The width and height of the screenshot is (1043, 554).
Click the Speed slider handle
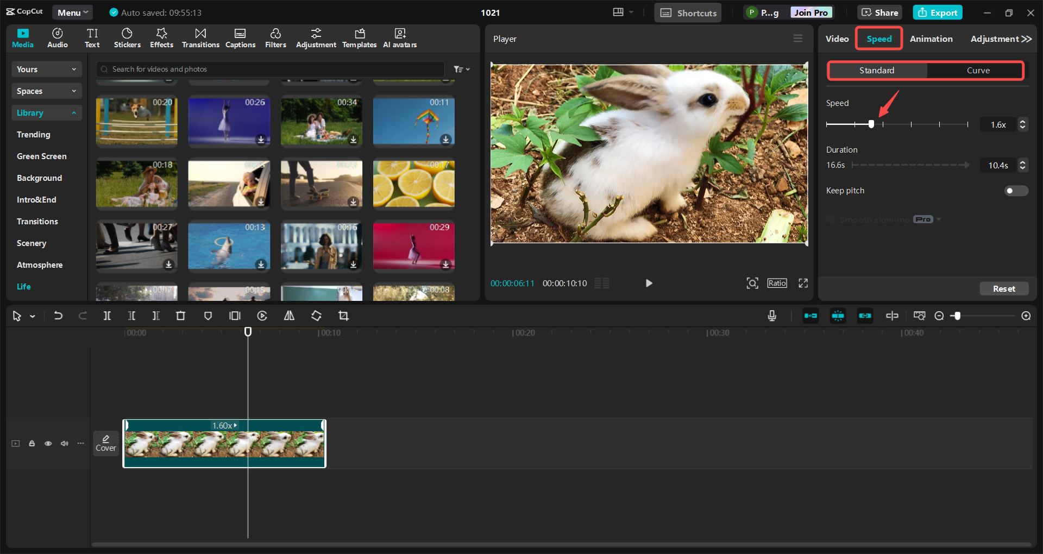coord(871,124)
